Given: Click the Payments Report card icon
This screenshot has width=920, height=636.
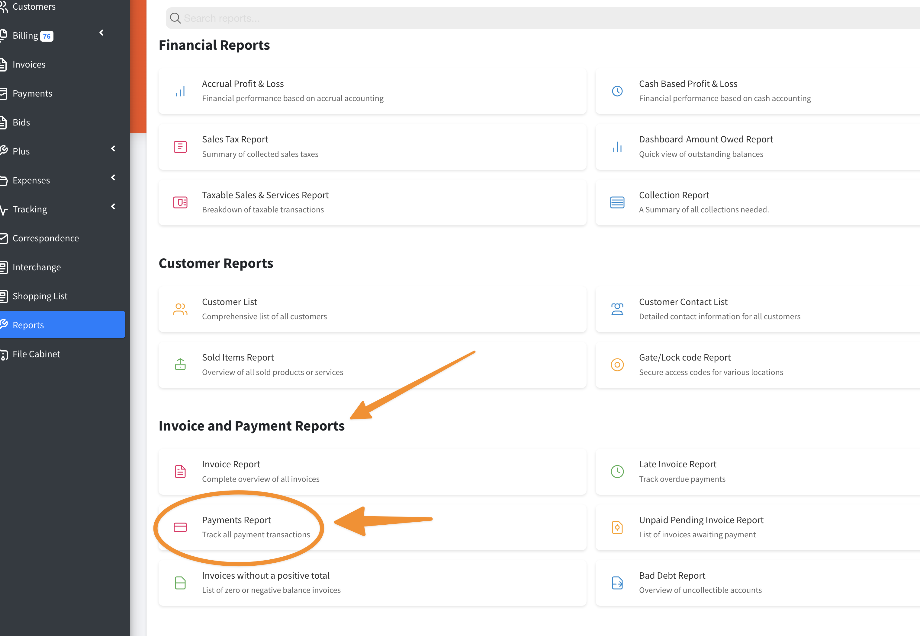Looking at the screenshot, I should tap(180, 527).
